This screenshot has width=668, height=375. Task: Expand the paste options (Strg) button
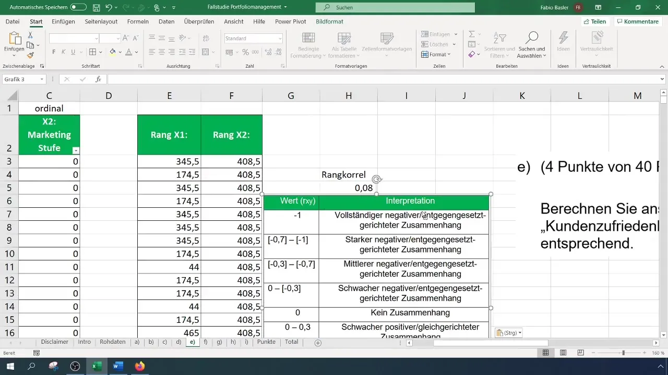click(x=508, y=332)
